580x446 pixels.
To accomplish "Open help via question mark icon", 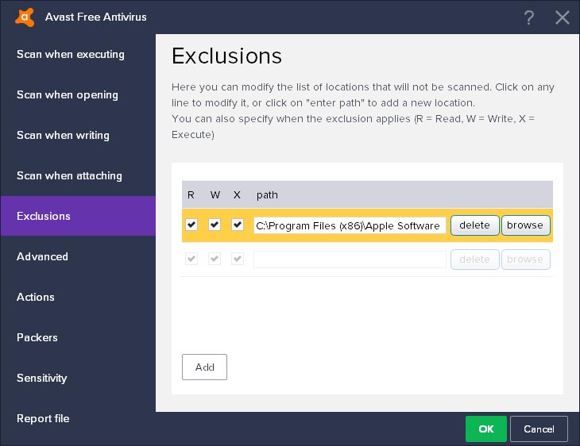I will (x=529, y=17).
